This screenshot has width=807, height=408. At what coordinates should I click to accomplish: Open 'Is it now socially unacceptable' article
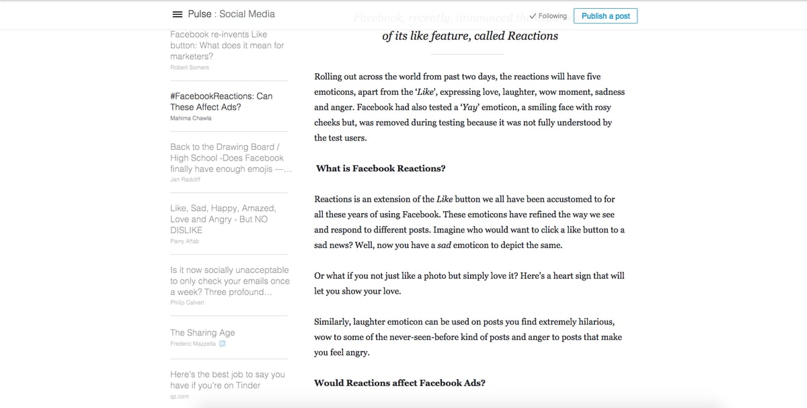[230, 281]
